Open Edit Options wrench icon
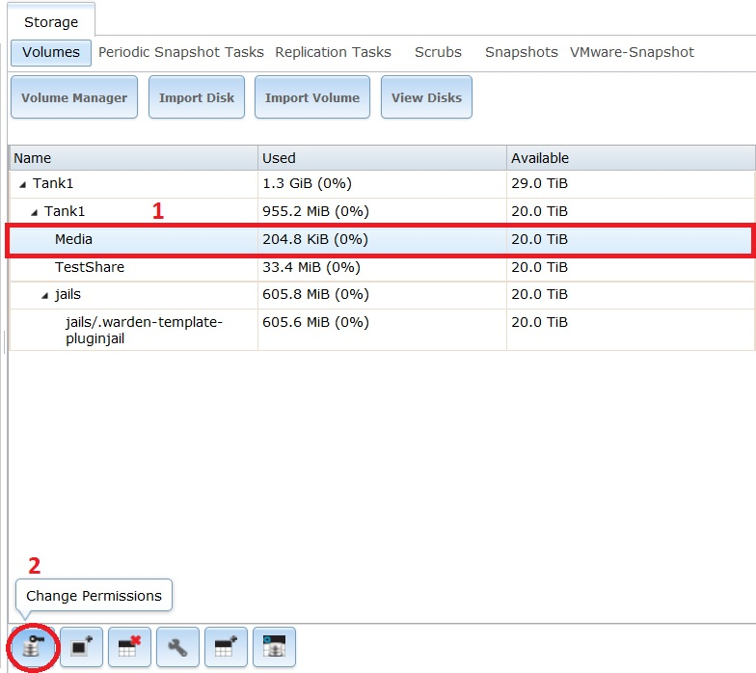The width and height of the screenshot is (756, 673). (x=177, y=647)
